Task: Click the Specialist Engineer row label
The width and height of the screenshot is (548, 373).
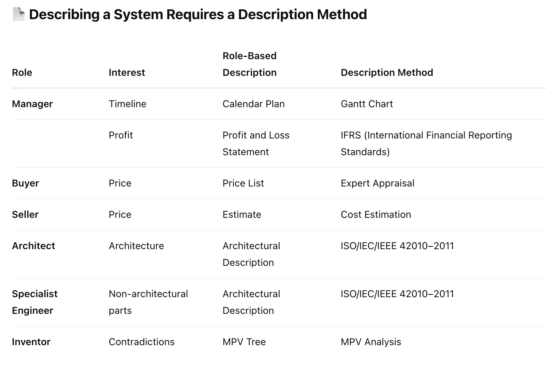Action: [x=34, y=302]
